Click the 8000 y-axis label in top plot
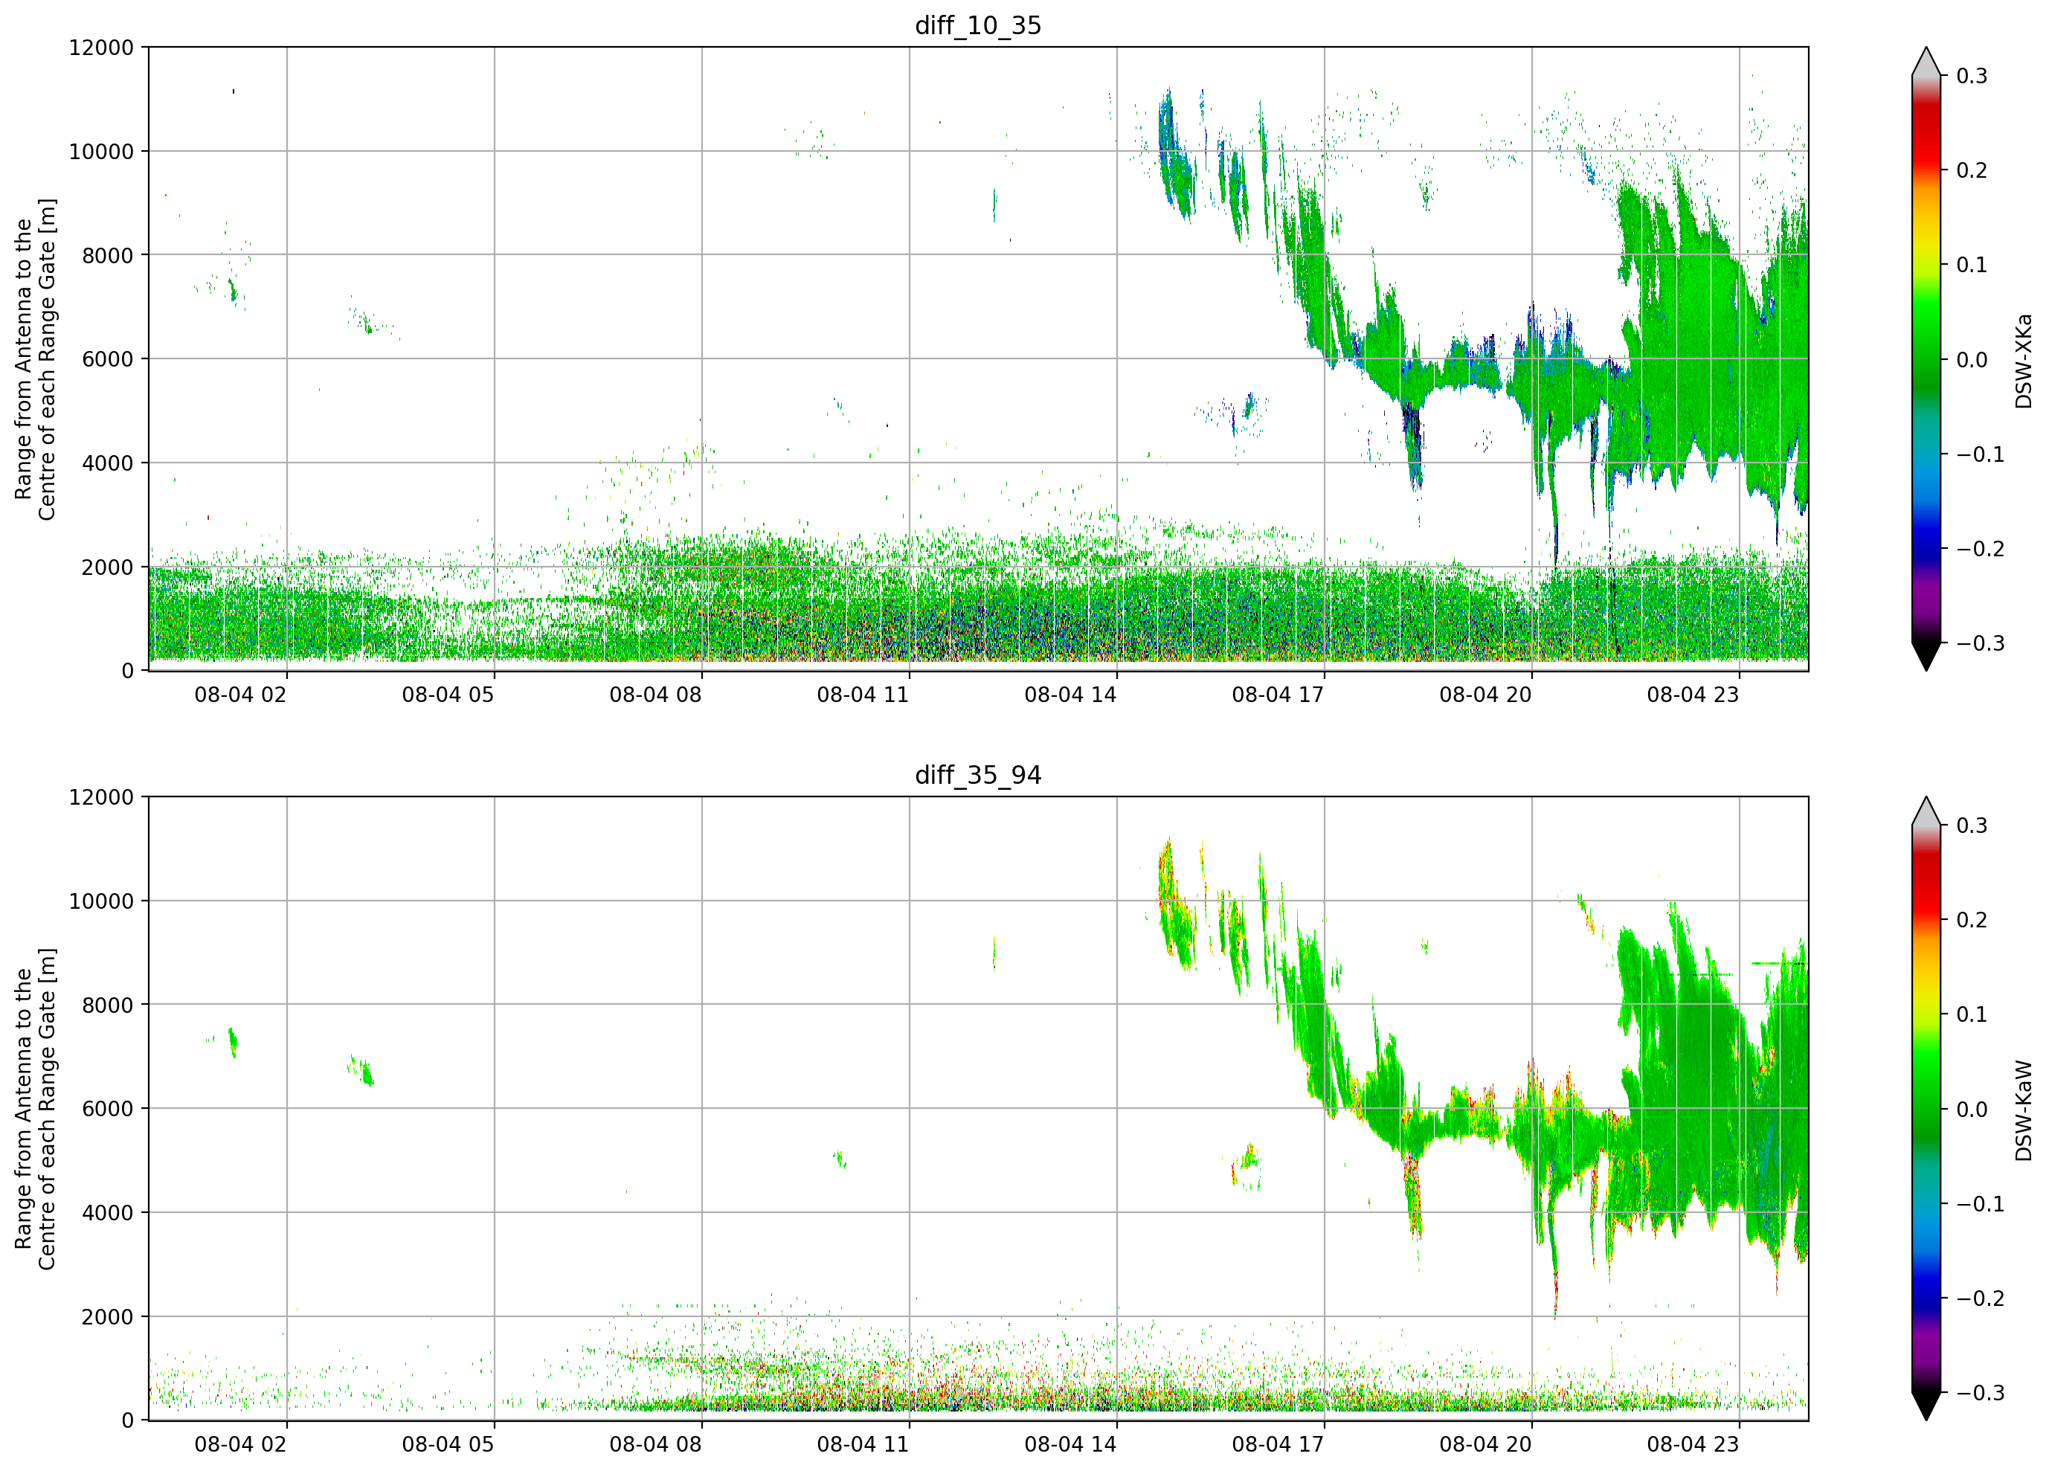2049x1471 pixels. coord(108,256)
